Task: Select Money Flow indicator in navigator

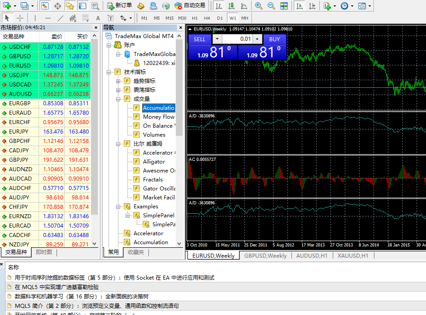Action: [159, 117]
